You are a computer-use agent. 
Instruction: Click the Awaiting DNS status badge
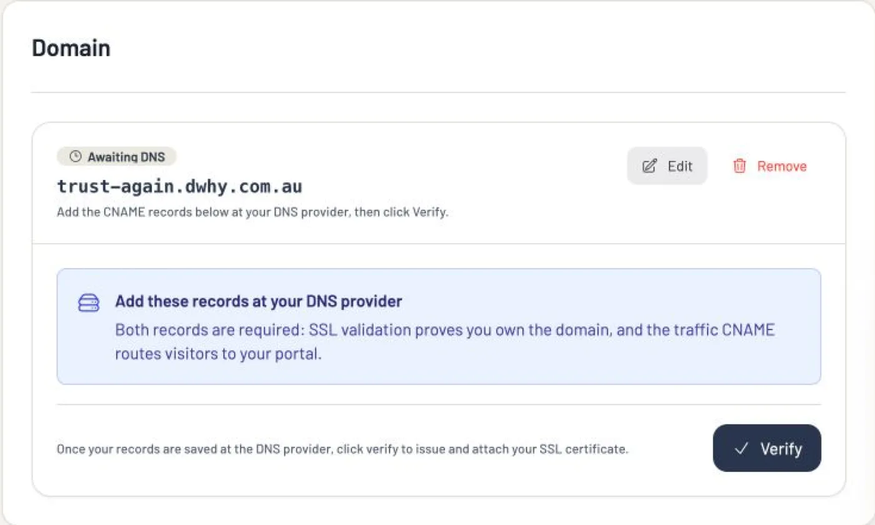117,157
